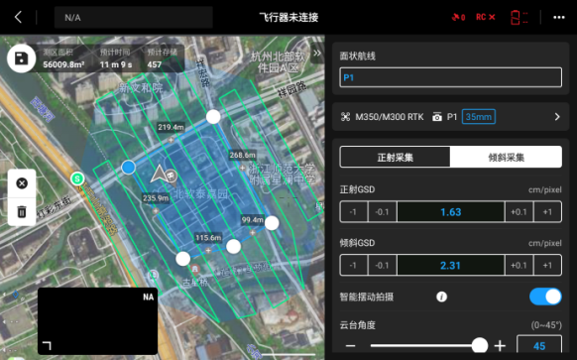Switch to the 倾斜采集 tab
Image resolution: width=577 pixels, height=360 pixels.
506,157
